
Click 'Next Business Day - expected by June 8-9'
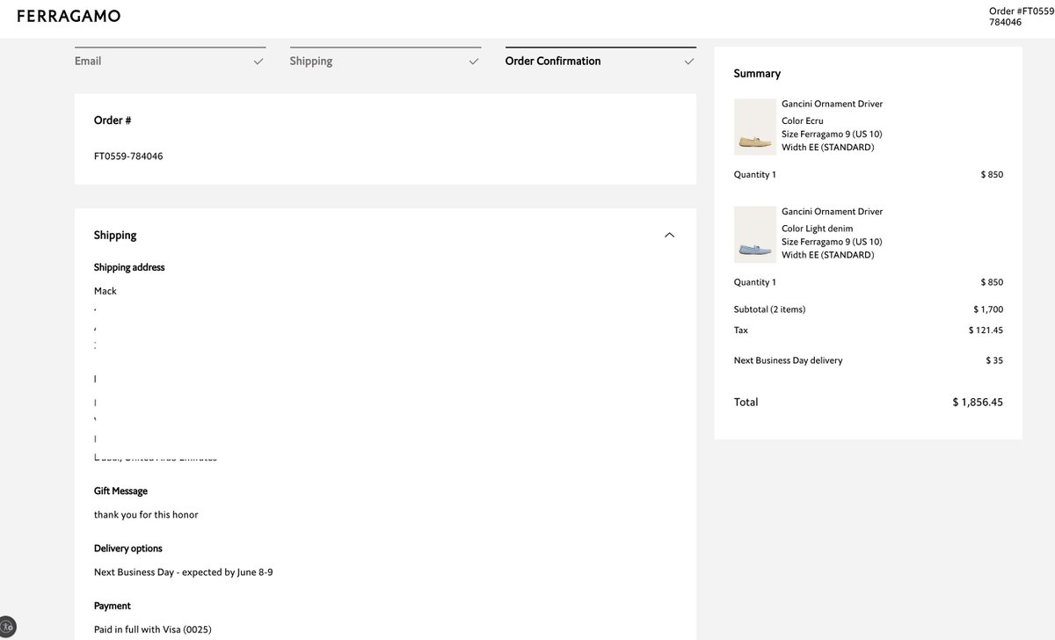point(184,572)
